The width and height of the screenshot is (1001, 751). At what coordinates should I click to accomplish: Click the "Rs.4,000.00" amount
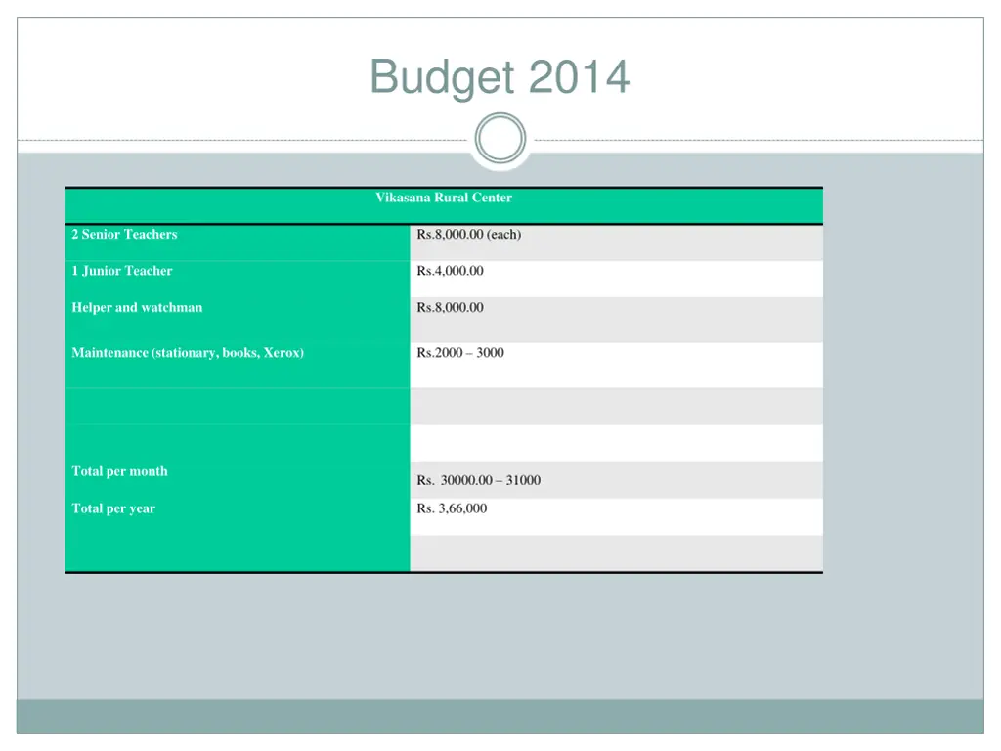[450, 271]
